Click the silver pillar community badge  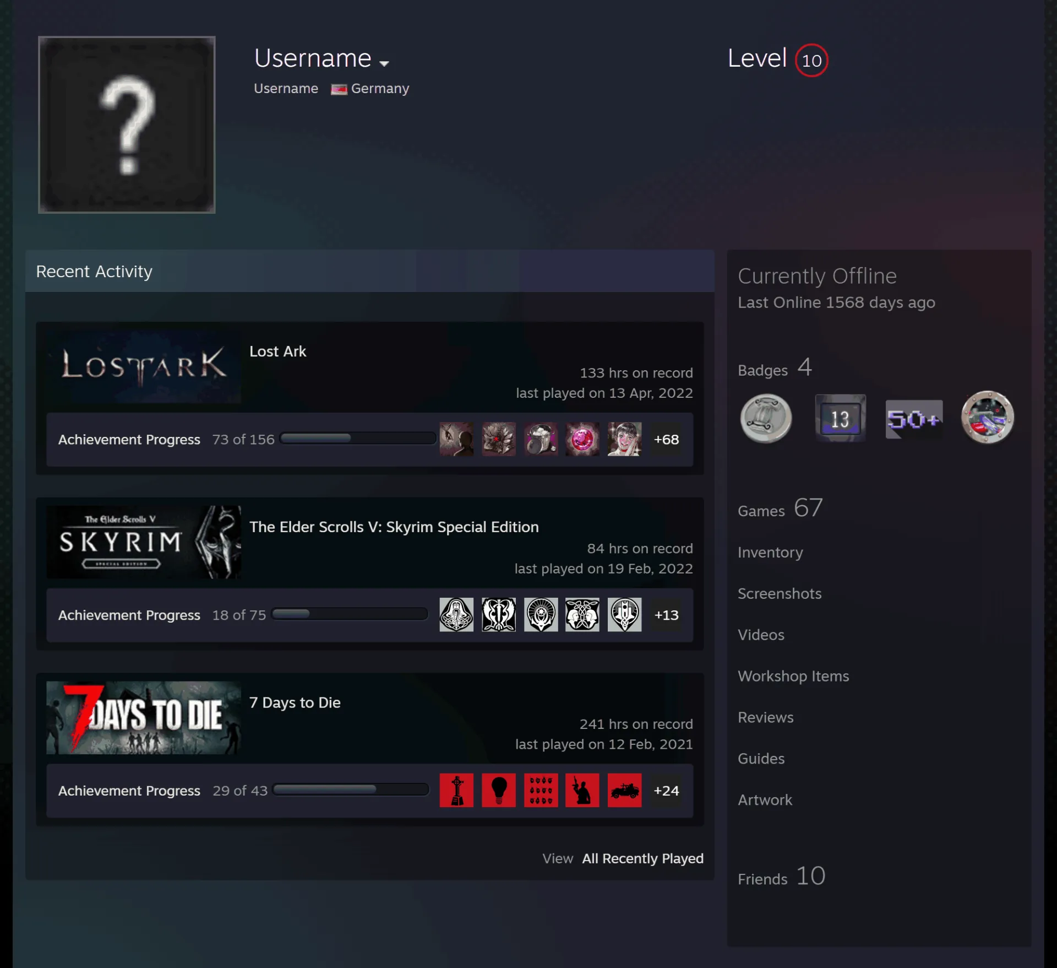tap(766, 419)
